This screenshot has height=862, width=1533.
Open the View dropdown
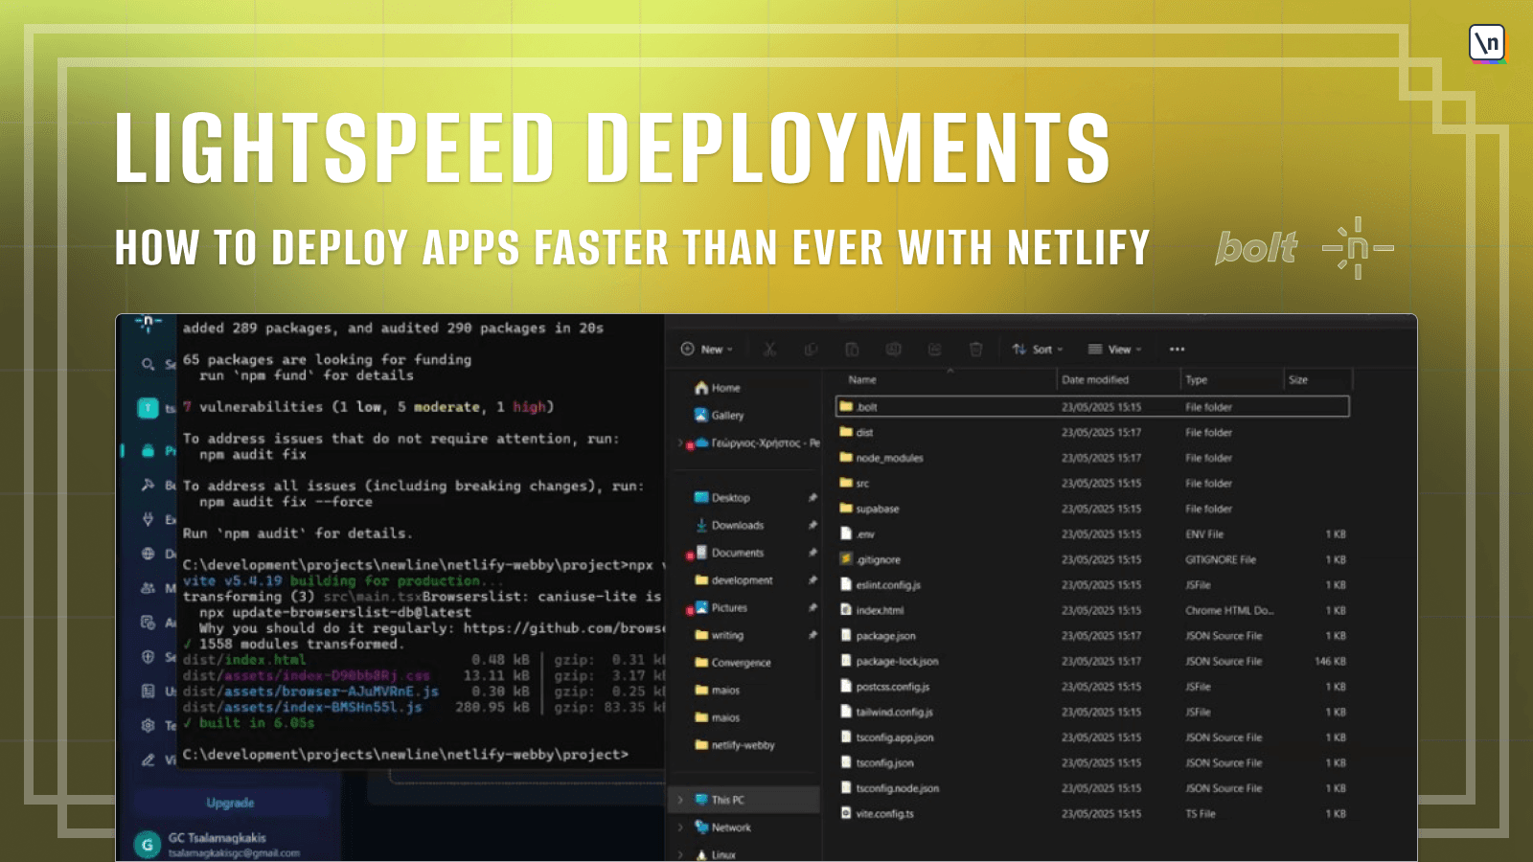(1114, 349)
